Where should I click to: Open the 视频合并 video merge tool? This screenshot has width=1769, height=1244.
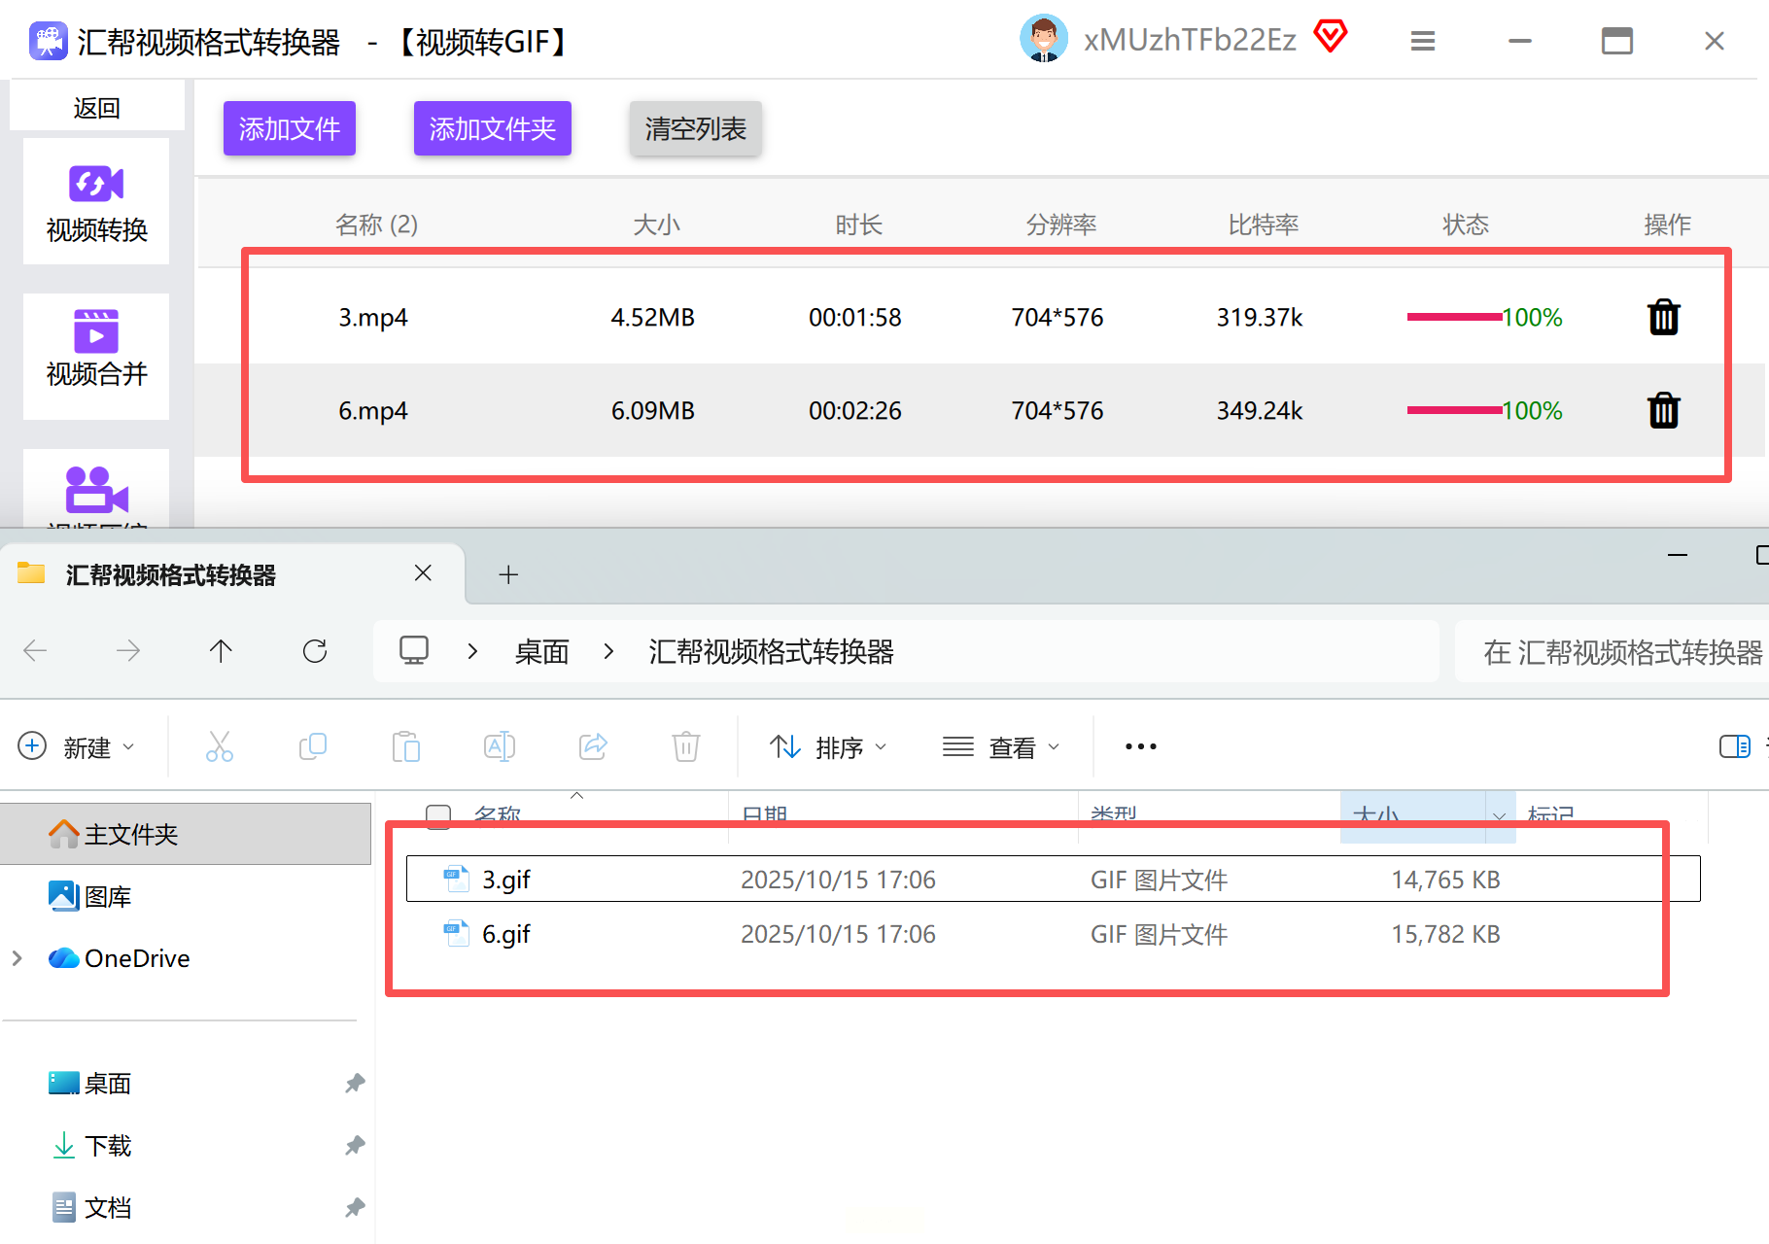(96, 348)
